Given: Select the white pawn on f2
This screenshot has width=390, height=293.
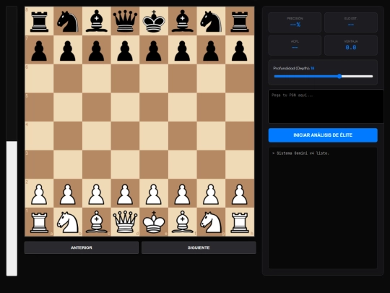Looking at the screenshot, I should click(x=182, y=194).
